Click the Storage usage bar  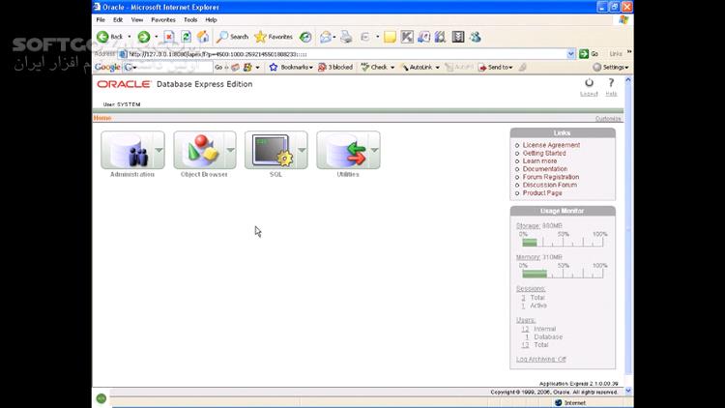click(563, 243)
